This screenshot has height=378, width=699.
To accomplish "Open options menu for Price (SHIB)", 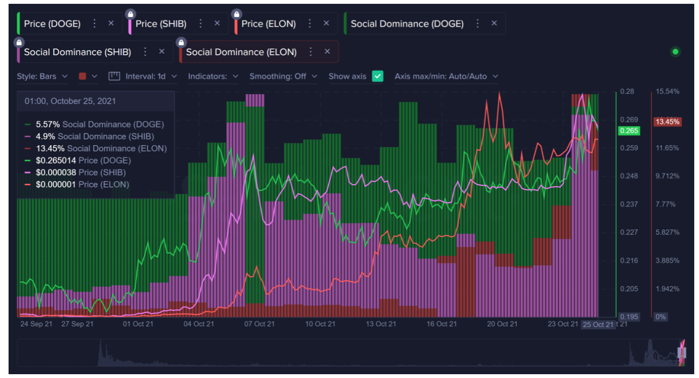I will tap(200, 23).
